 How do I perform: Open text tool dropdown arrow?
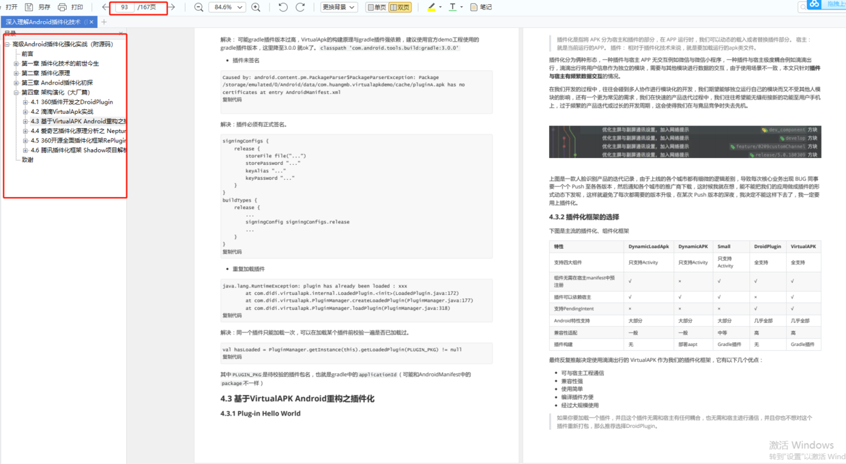pyautogui.click(x=463, y=7)
